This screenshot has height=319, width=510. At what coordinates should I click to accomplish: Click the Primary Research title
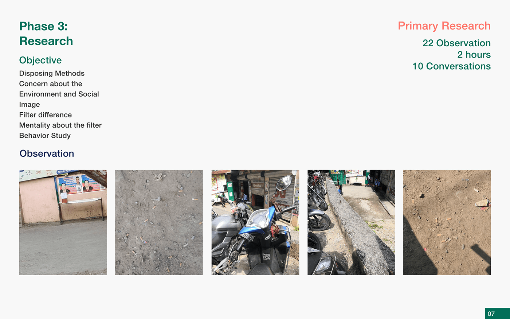[444, 26]
